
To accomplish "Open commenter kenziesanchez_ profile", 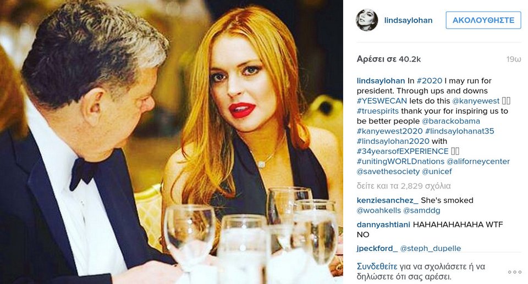I will coord(388,200).
